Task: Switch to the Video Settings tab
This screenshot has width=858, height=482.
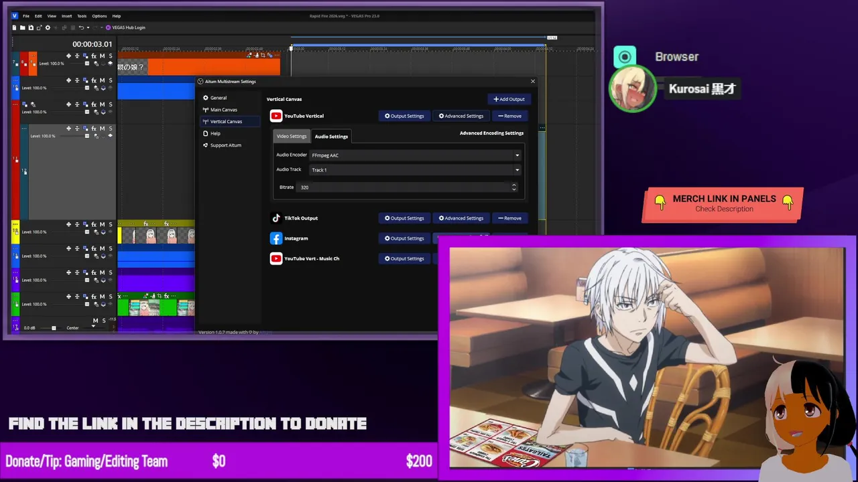Action: point(292,136)
